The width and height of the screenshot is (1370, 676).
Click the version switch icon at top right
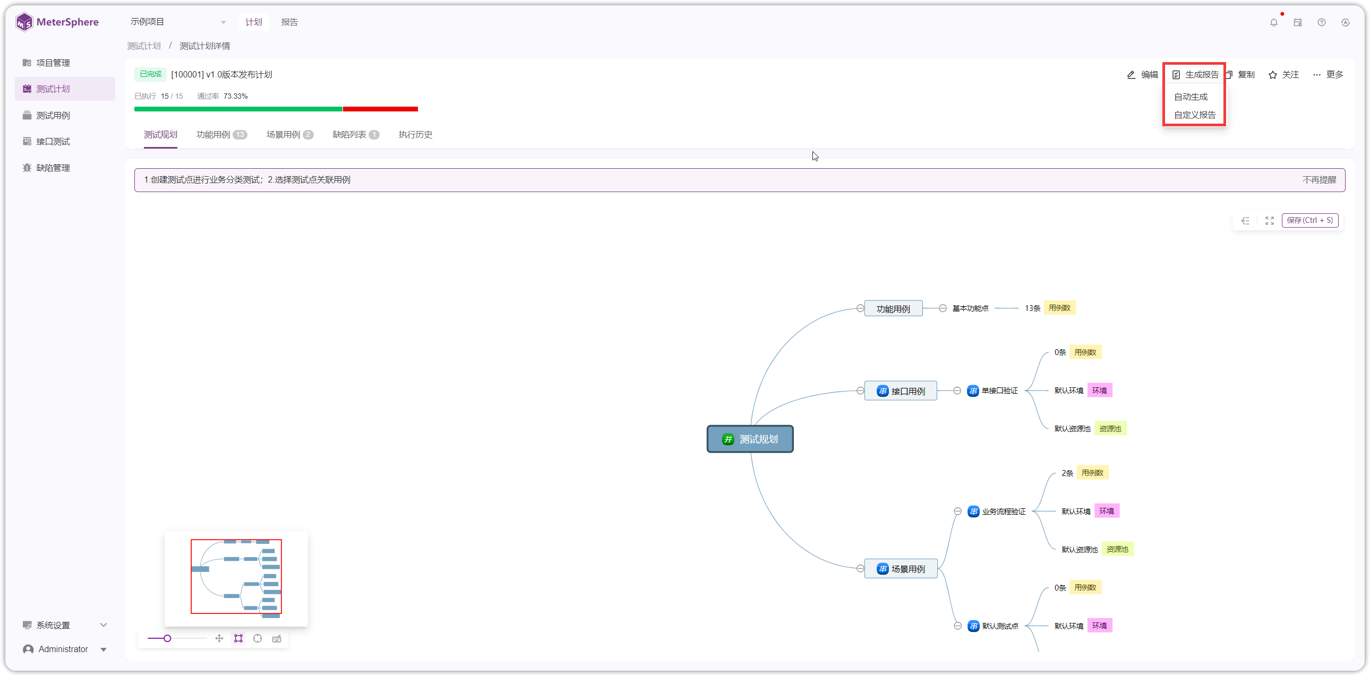click(x=1346, y=22)
